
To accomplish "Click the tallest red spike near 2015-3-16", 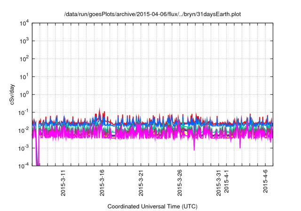I will 99,110.
